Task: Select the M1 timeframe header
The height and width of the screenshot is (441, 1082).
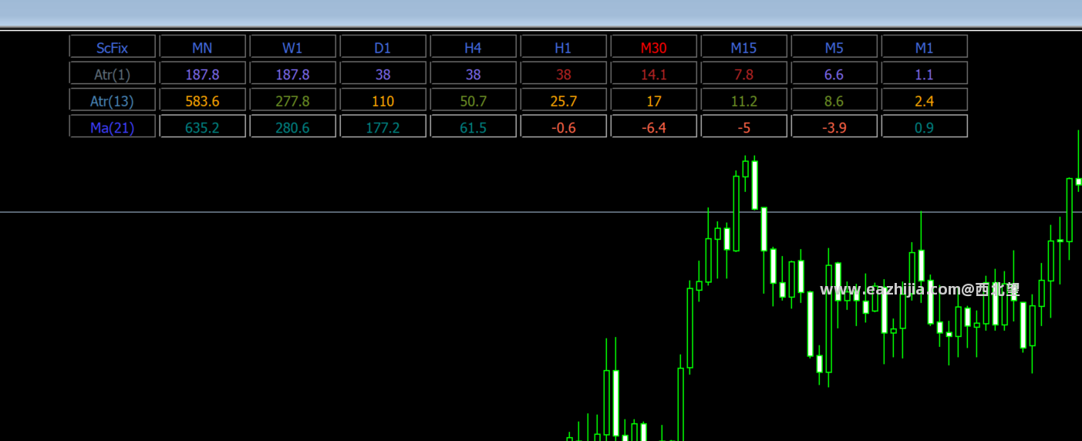Action: 925,46
